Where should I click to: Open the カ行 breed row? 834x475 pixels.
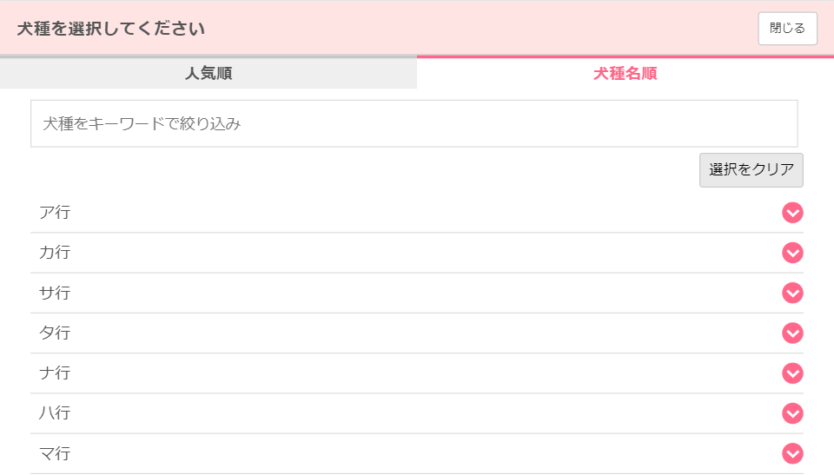pos(417,253)
